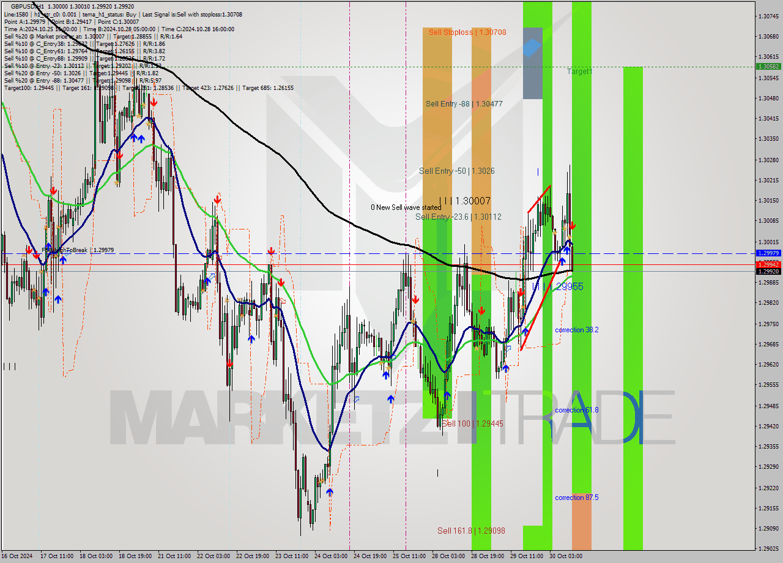This screenshot has width=783, height=563.
Task: Click the 'correction 38.2' label
Action: [577, 330]
